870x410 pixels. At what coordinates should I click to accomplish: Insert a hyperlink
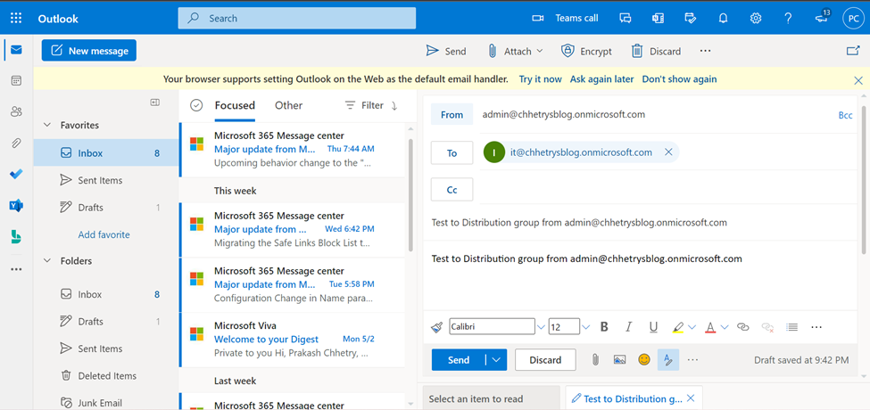pos(743,327)
